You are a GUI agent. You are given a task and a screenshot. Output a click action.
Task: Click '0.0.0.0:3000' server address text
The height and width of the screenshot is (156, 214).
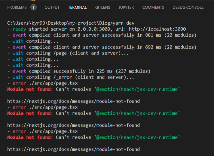click(x=94, y=29)
